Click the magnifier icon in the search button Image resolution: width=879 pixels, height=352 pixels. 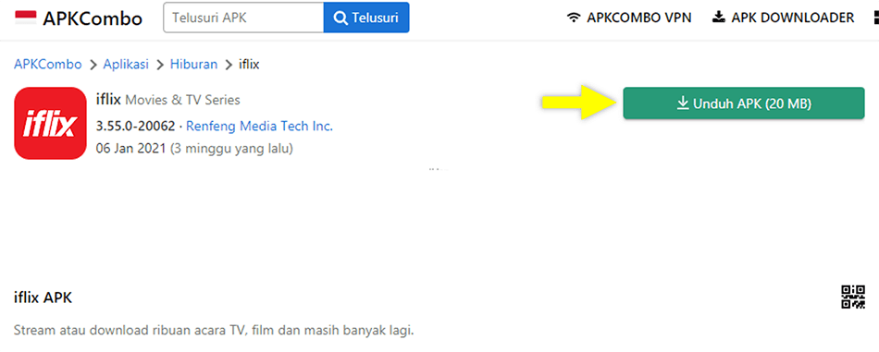click(x=340, y=18)
